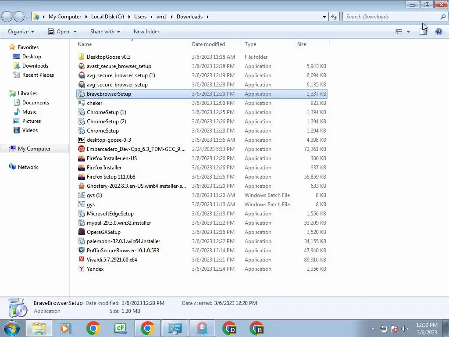Sort by the Size column header
Viewport: 449px width, 337px height.
point(302,44)
